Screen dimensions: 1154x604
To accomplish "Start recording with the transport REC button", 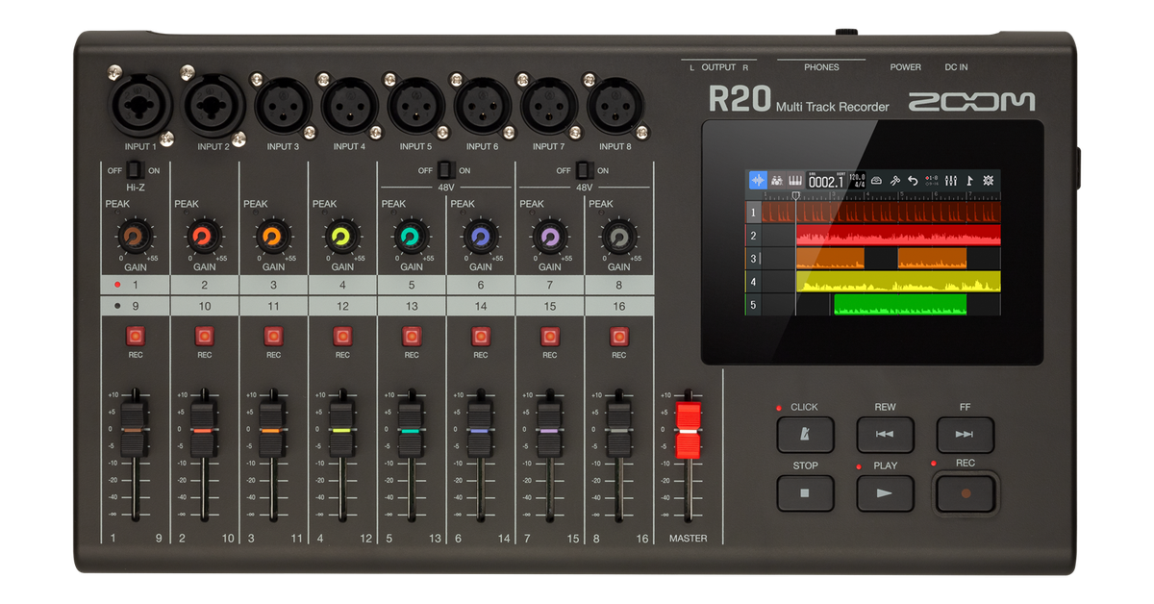I will point(966,493).
